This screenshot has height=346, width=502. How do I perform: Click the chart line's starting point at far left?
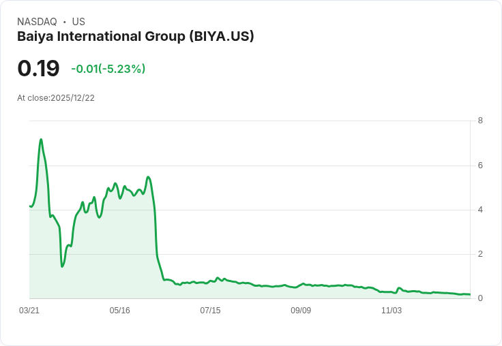point(30,206)
